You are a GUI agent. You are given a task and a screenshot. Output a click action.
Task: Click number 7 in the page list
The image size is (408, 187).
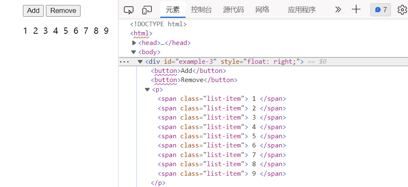pos(86,31)
